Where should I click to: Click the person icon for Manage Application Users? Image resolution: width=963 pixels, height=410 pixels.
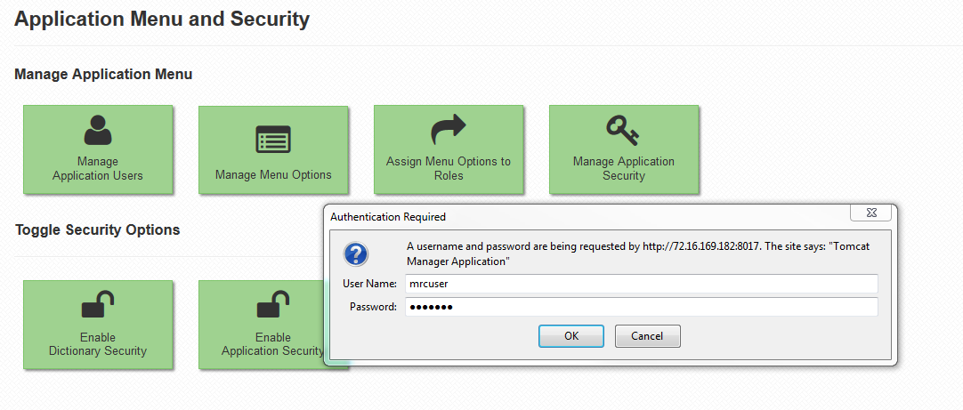(x=98, y=131)
